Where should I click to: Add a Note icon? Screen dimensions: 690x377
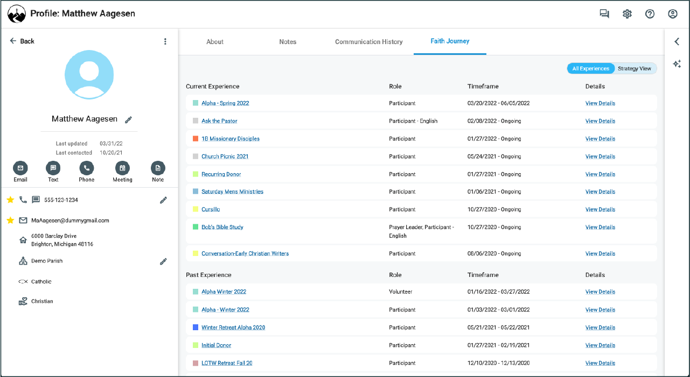[x=158, y=168]
